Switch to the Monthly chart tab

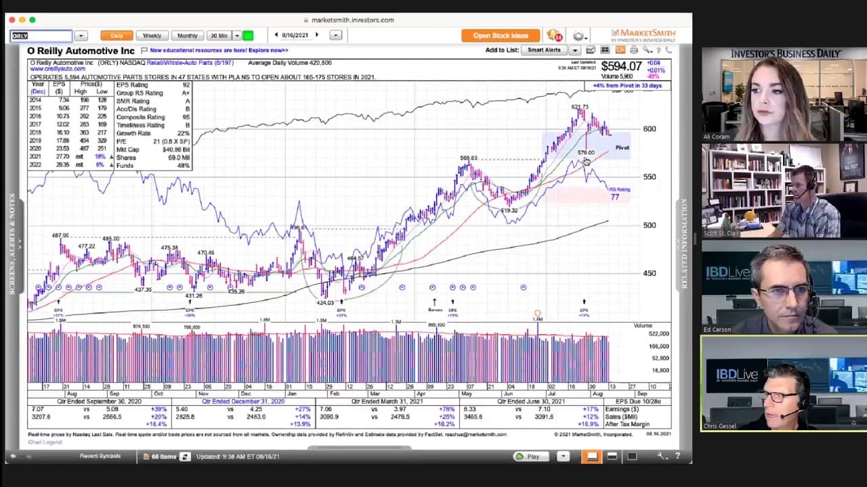[x=188, y=36]
